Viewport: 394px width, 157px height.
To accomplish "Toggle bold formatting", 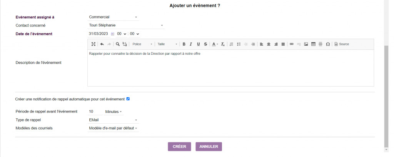I will tap(184, 44).
